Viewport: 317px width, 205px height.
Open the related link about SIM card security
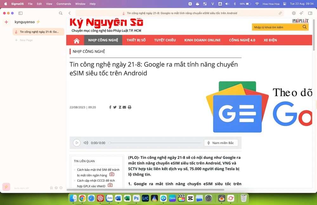pos(98,172)
